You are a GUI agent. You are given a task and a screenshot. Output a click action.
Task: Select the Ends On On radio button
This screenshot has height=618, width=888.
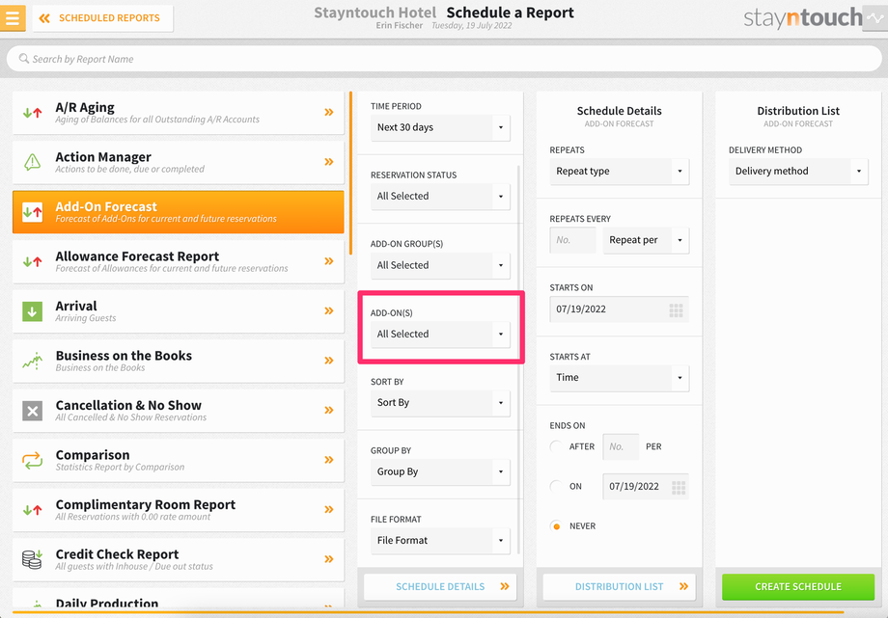pos(556,486)
